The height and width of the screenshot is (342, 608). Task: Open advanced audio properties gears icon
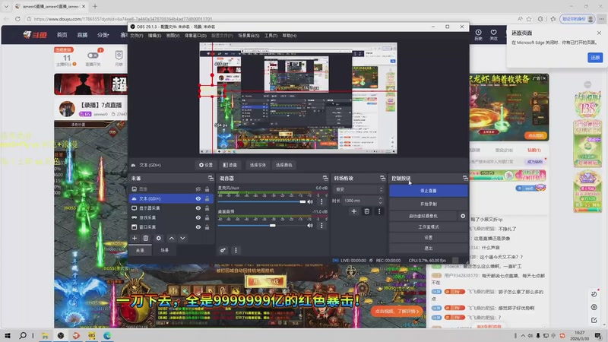[223, 250]
